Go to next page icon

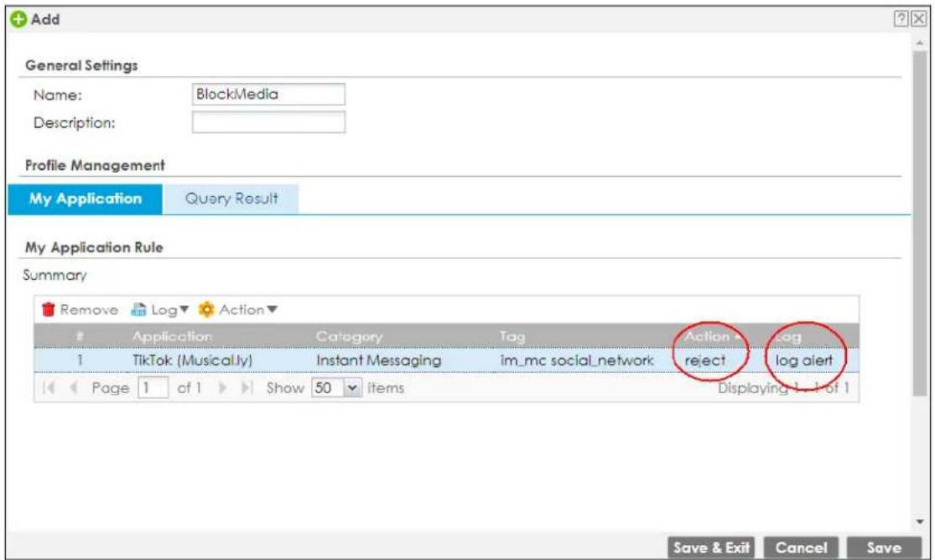pyautogui.click(x=222, y=387)
